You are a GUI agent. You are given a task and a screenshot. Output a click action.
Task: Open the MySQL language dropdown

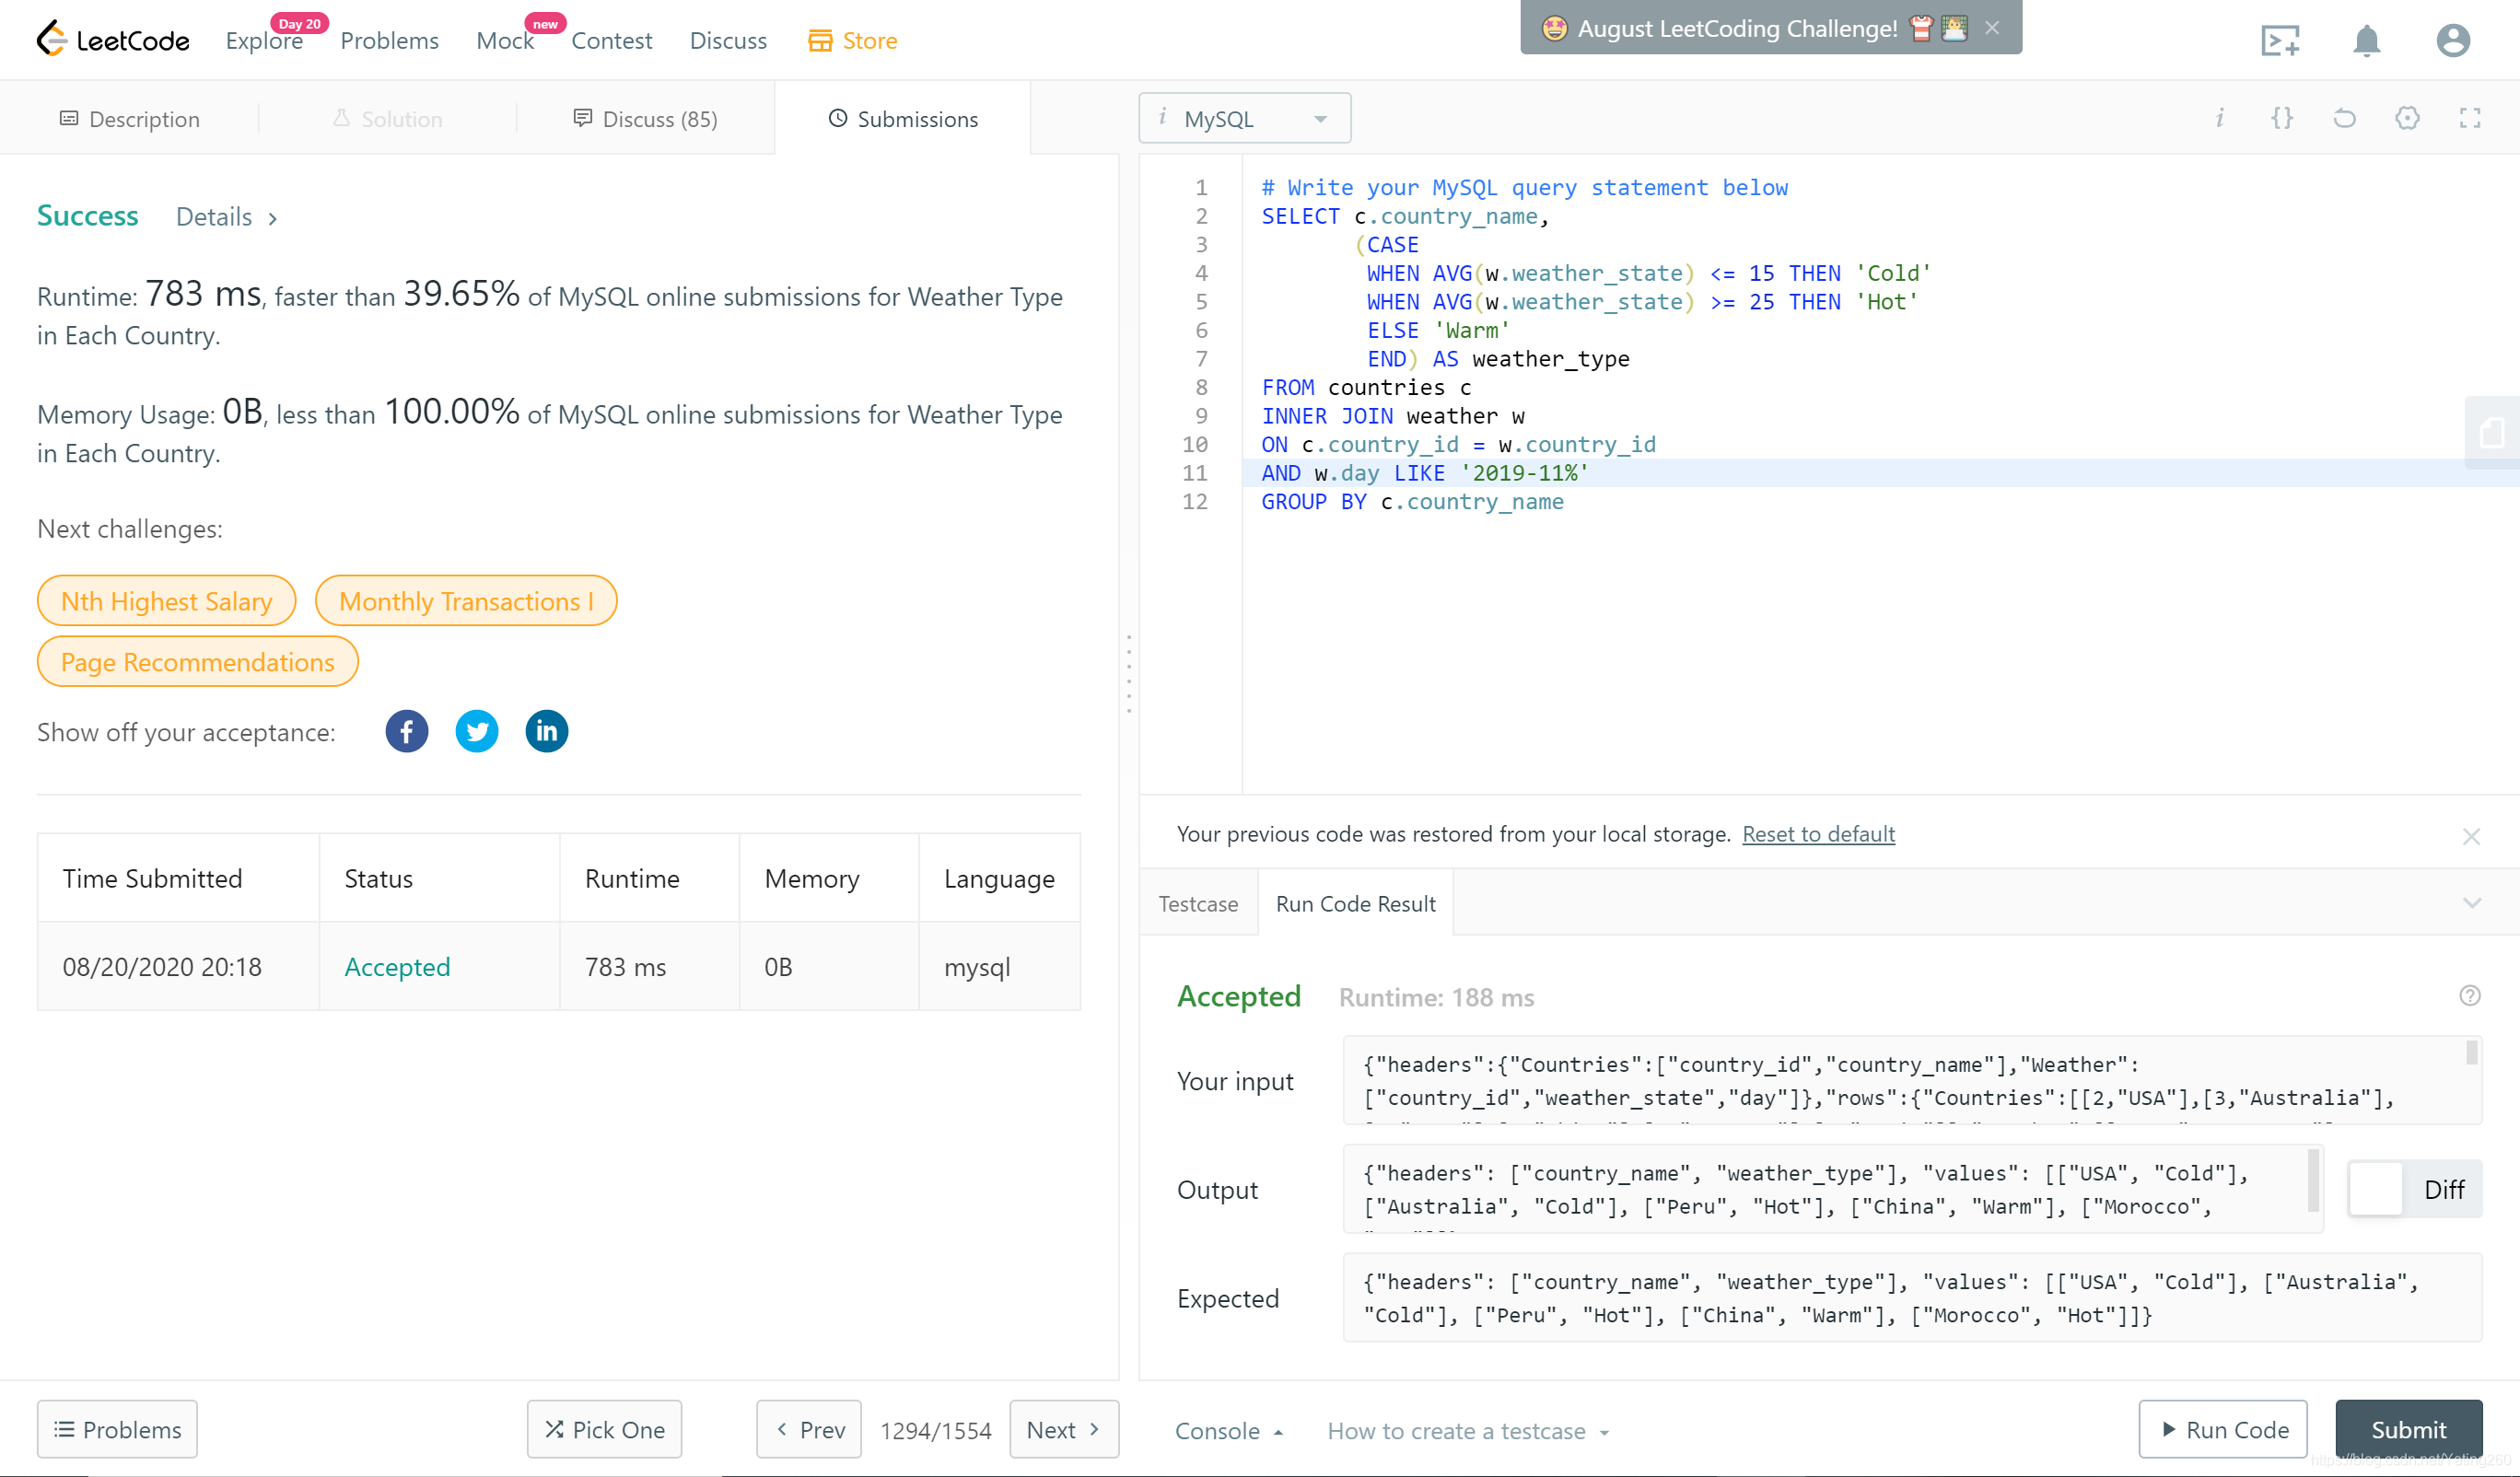[1245, 119]
